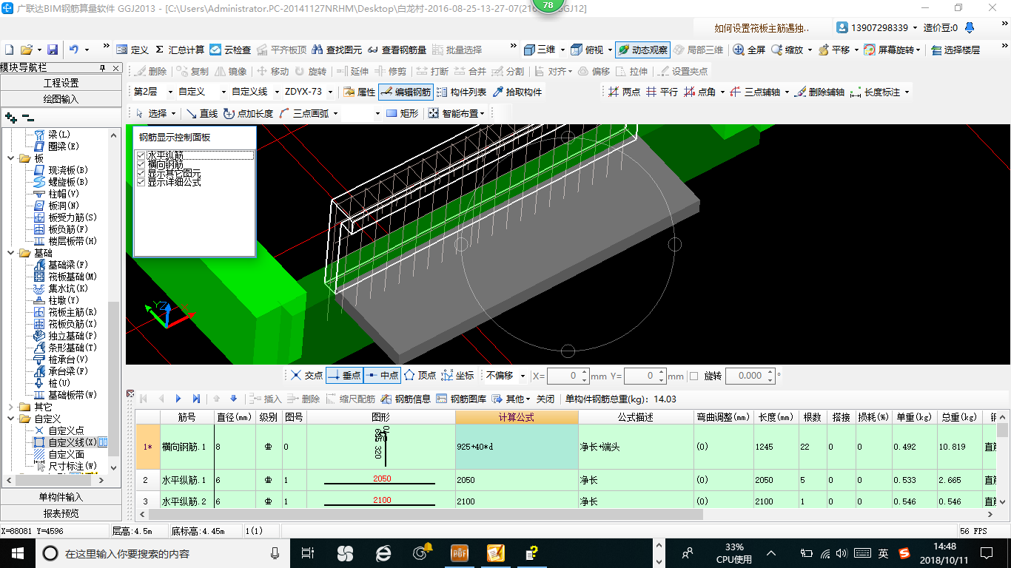Screen dimensions: 1011x568
Task: Uncheck 显示其它图元 checkbox
Action: point(141,173)
